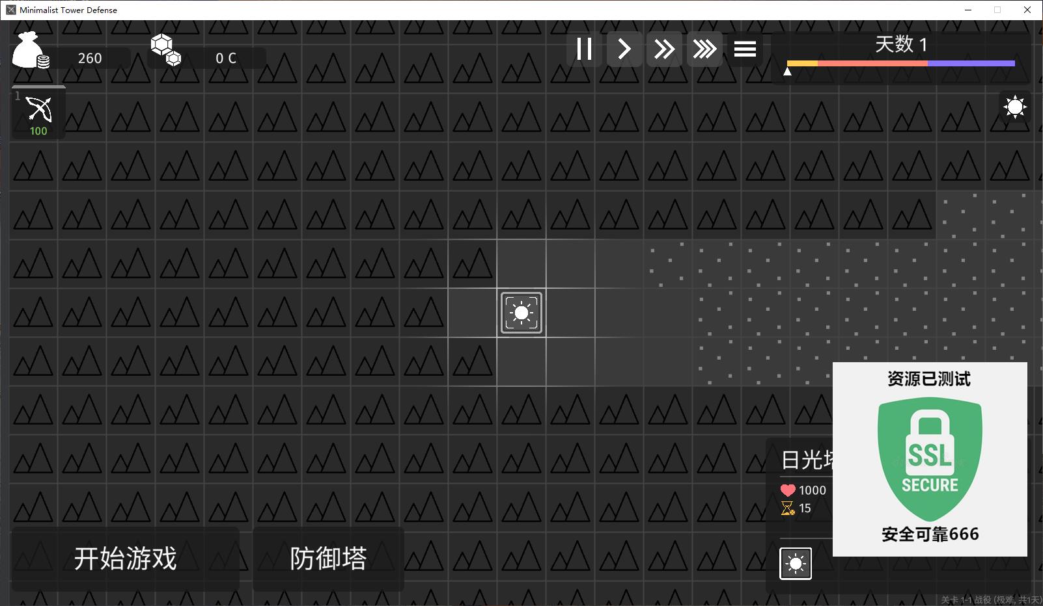Image resolution: width=1043 pixels, height=606 pixels.
Task: Select the archer tower card costing 100
Action: click(x=38, y=113)
